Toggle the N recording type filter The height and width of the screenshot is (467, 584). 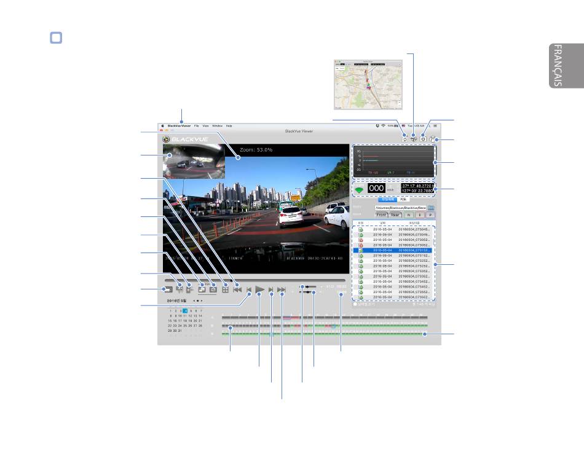(408, 215)
